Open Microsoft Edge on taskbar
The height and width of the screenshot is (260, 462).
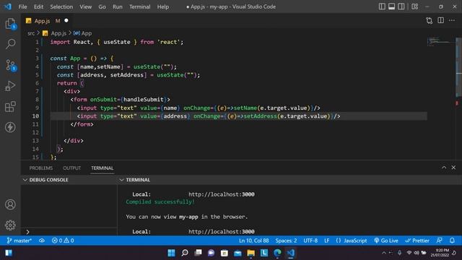pyautogui.click(x=277, y=253)
